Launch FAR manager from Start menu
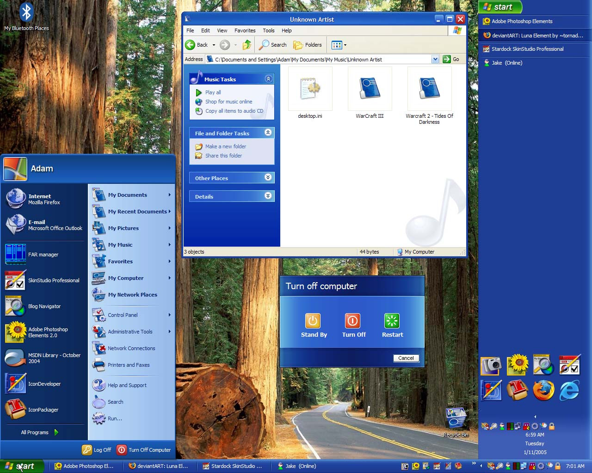 pyautogui.click(x=44, y=255)
